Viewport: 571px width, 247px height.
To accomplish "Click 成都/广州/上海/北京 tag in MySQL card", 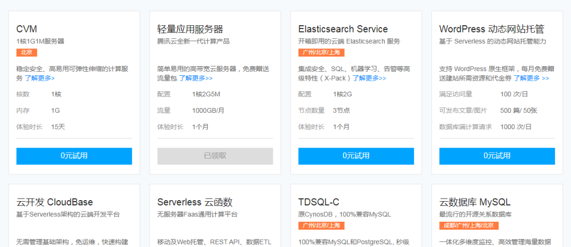I will coord(468,225).
